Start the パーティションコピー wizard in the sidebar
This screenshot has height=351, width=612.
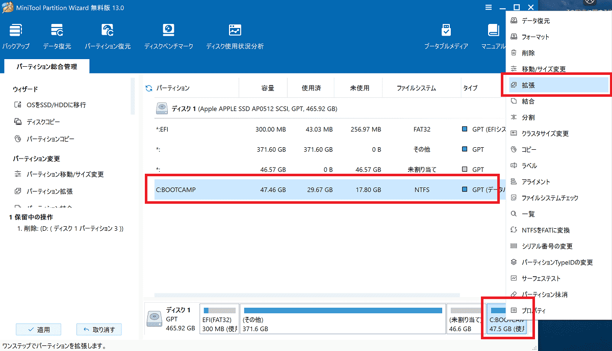click(x=44, y=139)
